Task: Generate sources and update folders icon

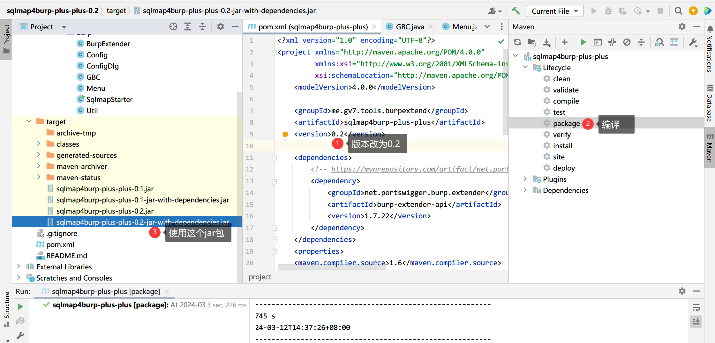Action: pos(532,42)
